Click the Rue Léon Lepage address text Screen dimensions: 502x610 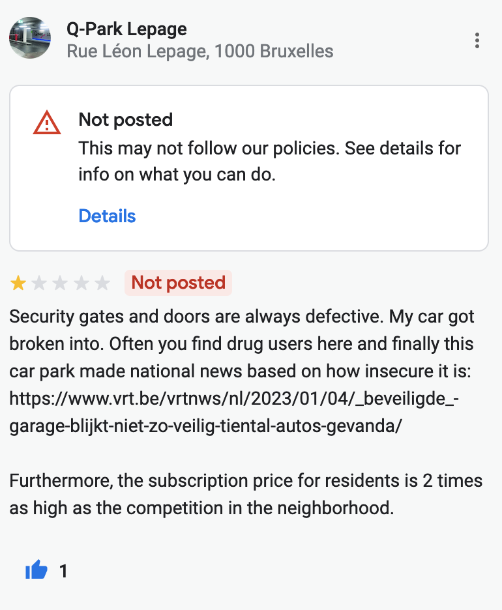click(199, 51)
